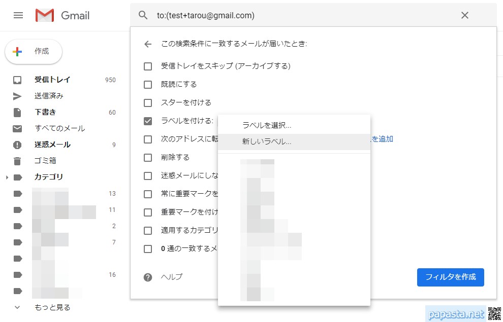Screen dimensions: 503x322
Task: Open 下書き drafts folder
Action: point(45,112)
